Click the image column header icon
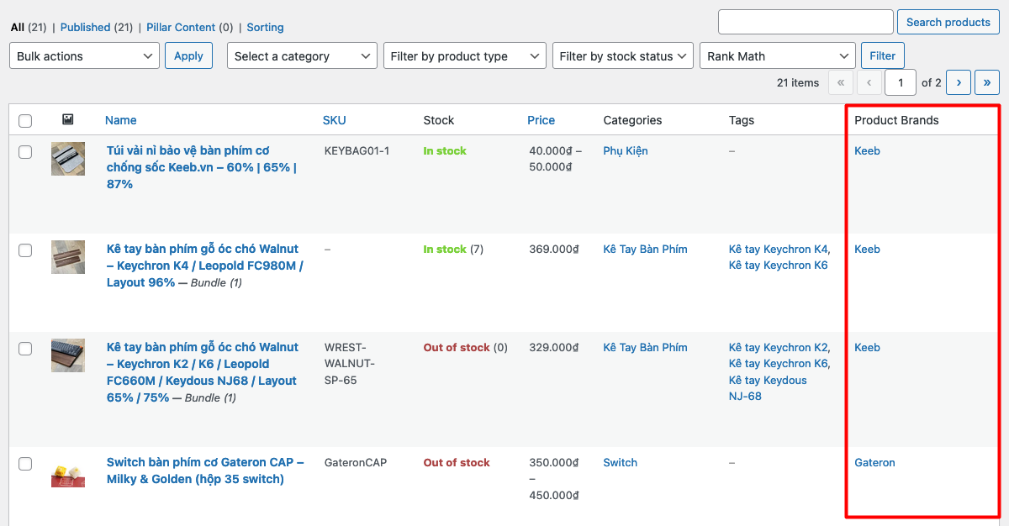The image size is (1009, 526). pyautogui.click(x=68, y=120)
